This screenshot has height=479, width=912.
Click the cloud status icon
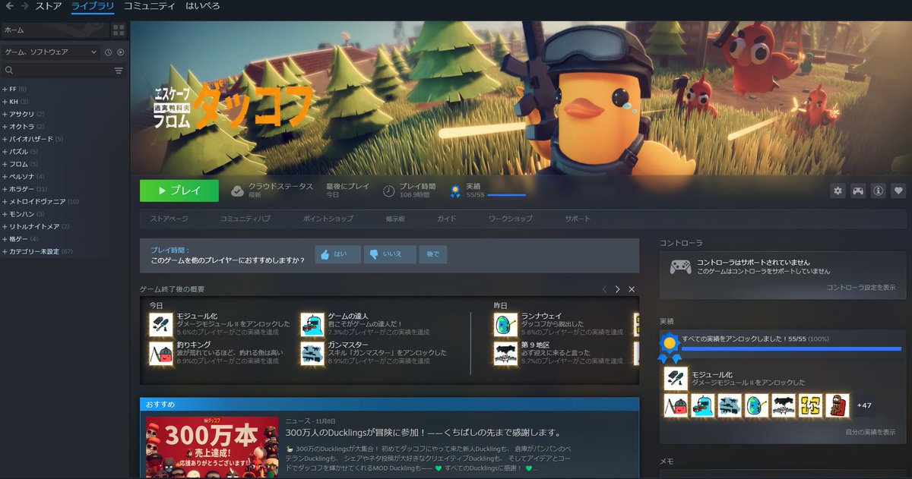237,191
